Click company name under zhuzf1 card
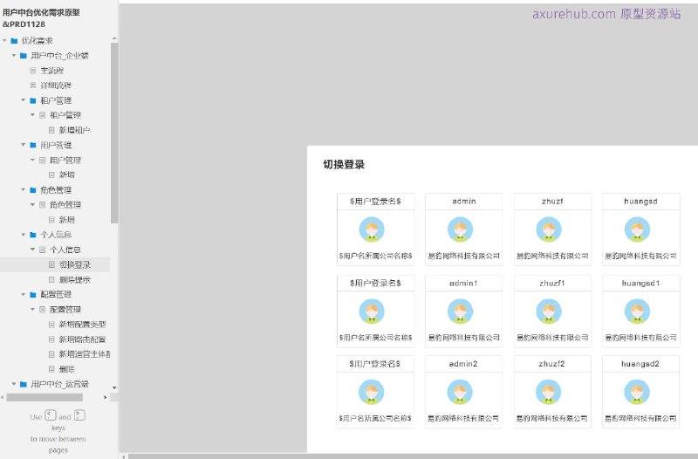698x459 pixels. click(552, 338)
